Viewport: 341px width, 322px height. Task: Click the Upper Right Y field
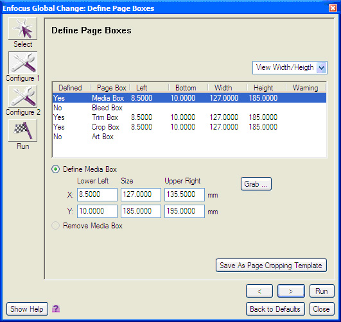[184, 211]
